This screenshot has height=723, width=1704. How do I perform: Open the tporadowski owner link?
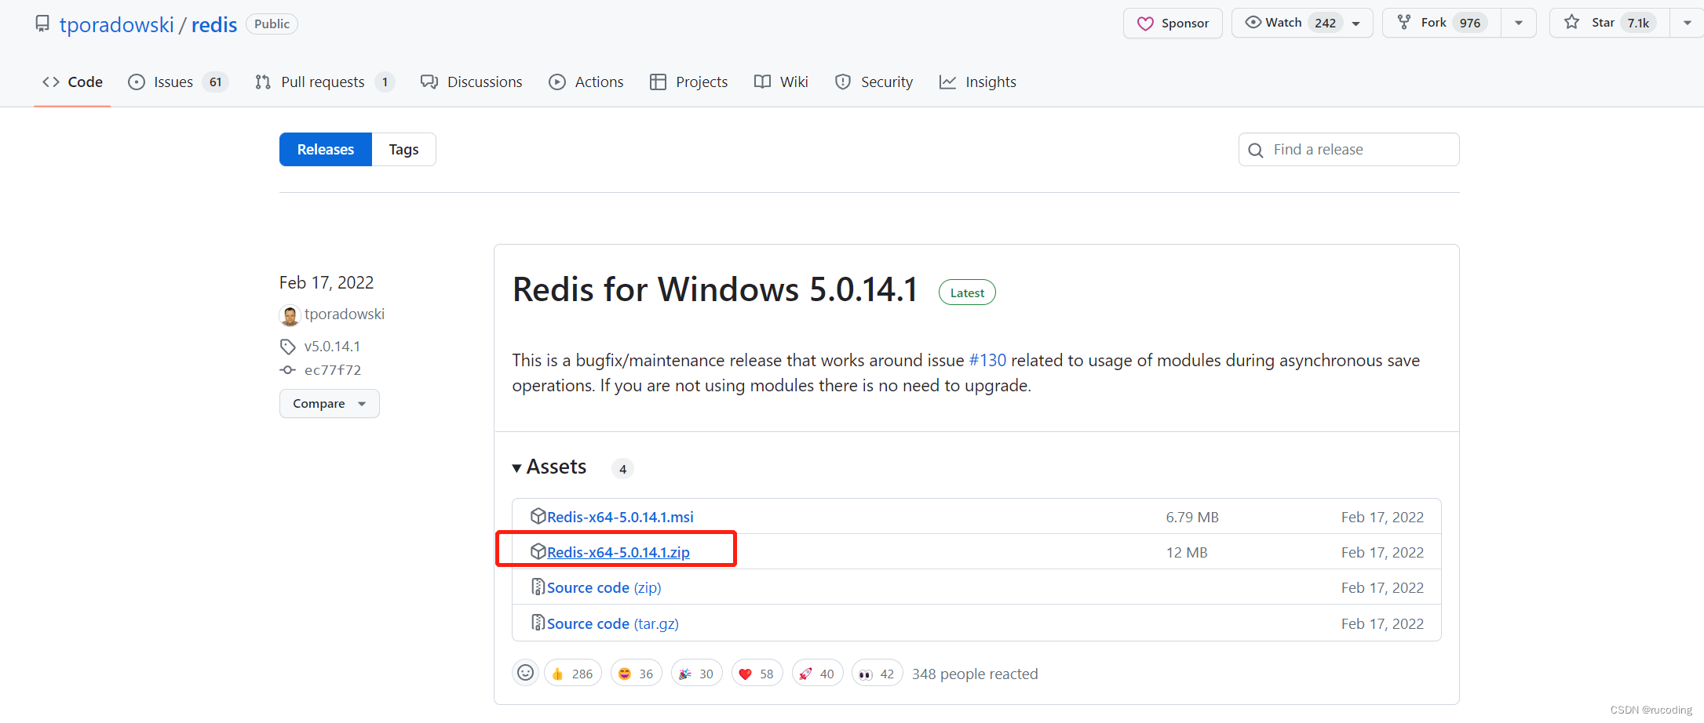coord(116,24)
